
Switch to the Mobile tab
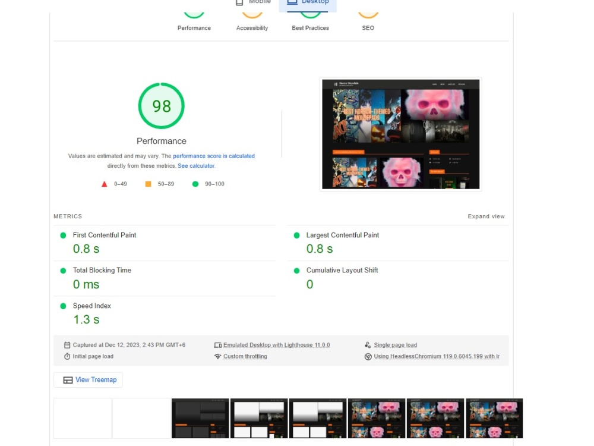(x=254, y=3)
